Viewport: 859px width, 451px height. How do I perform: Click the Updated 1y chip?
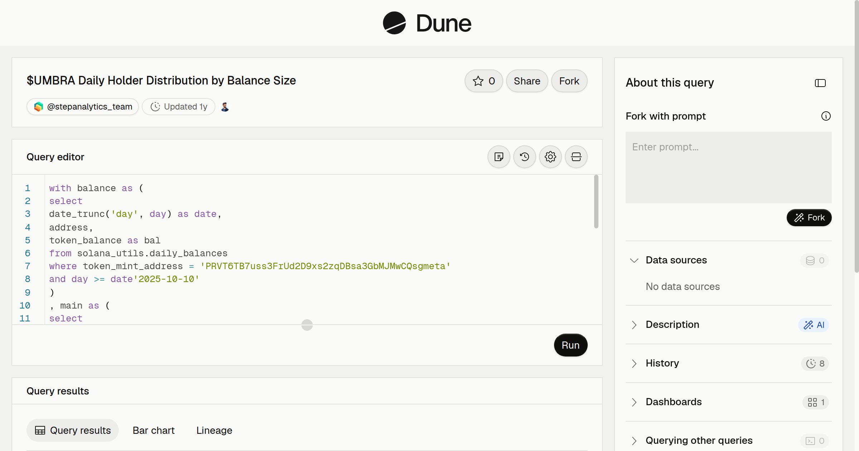tap(179, 107)
